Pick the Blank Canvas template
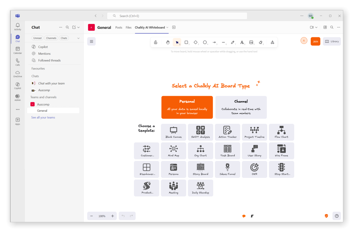 pyautogui.click(x=173, y=132)
